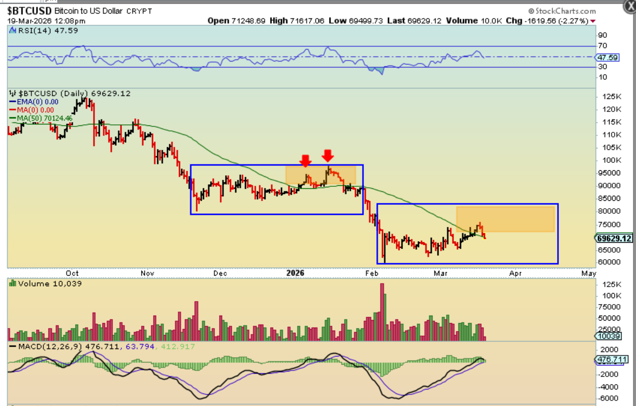Click the red down-triangle beside Chg value
The image size is (636, 406).
tap(593, 21)
